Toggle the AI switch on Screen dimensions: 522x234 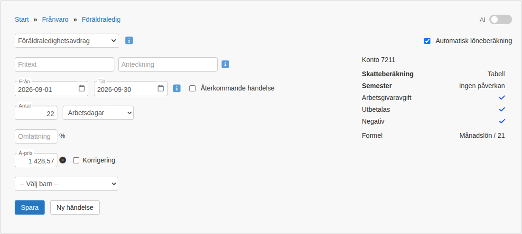pos(500,19)
